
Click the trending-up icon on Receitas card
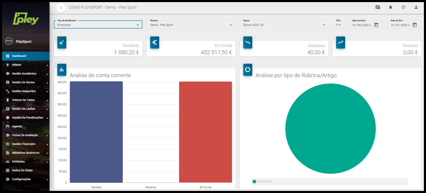[340, 42]
